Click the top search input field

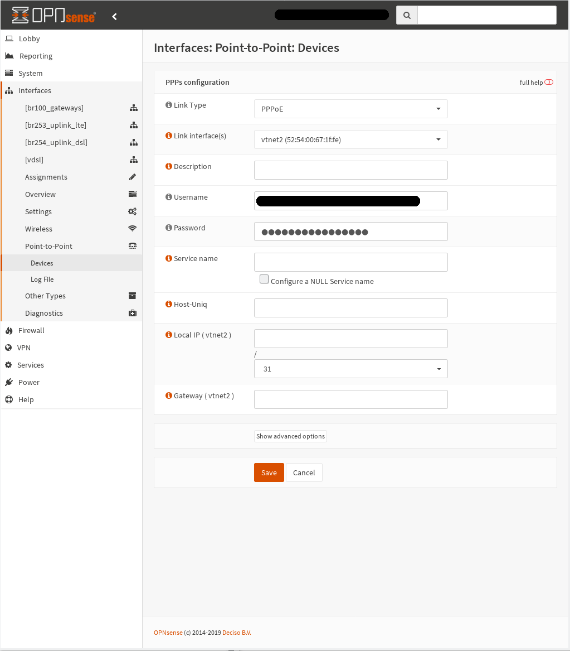click(x=486, y=16)
